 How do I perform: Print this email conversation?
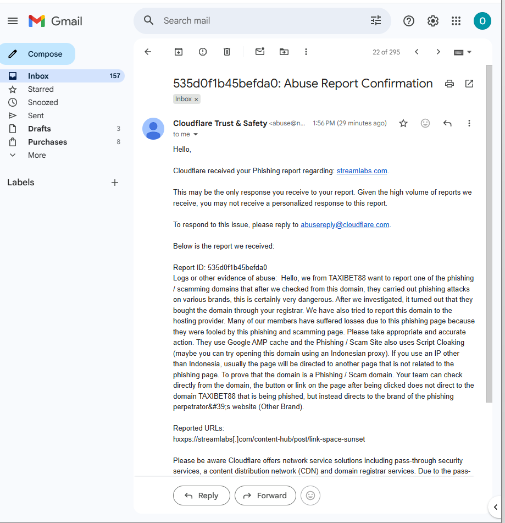(x=449, y=84)
